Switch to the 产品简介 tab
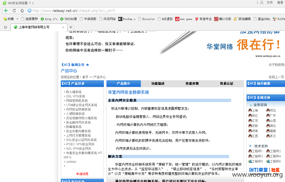 click(x=124, y=84)
